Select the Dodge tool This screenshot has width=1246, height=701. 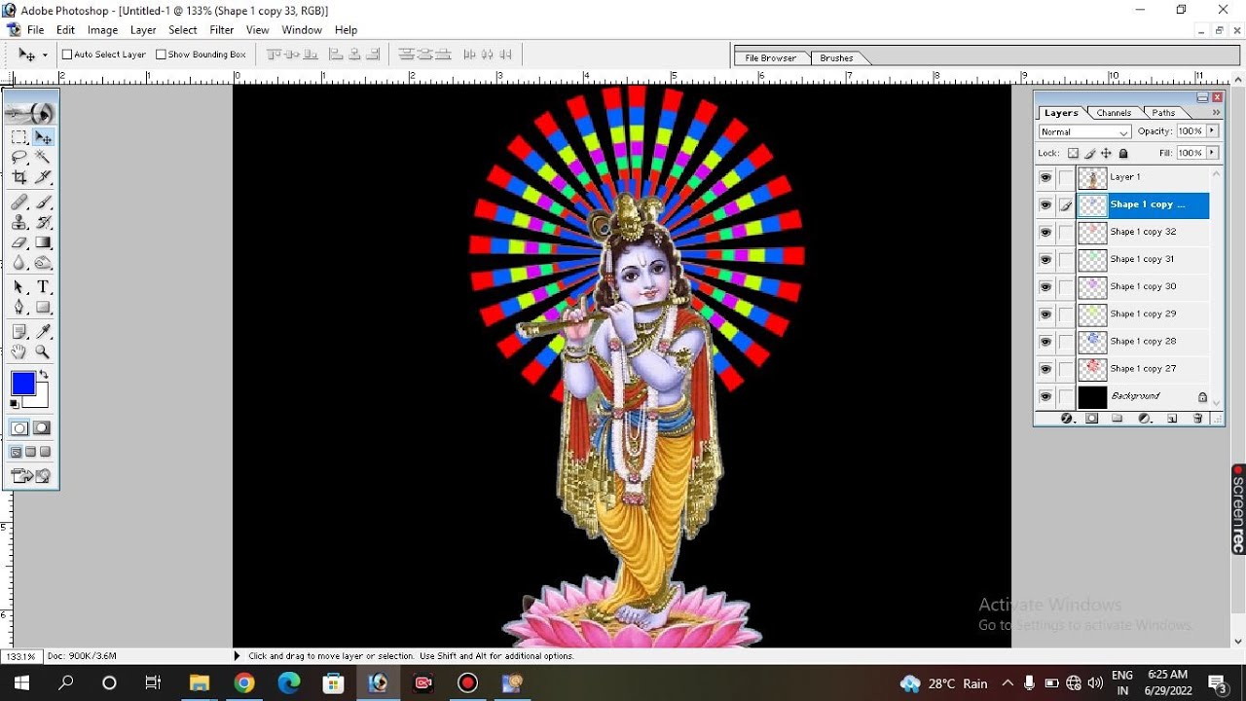coord(43,262)
